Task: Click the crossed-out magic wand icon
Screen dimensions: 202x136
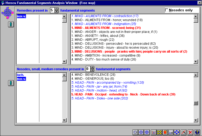Action: (x=184, y=132)
